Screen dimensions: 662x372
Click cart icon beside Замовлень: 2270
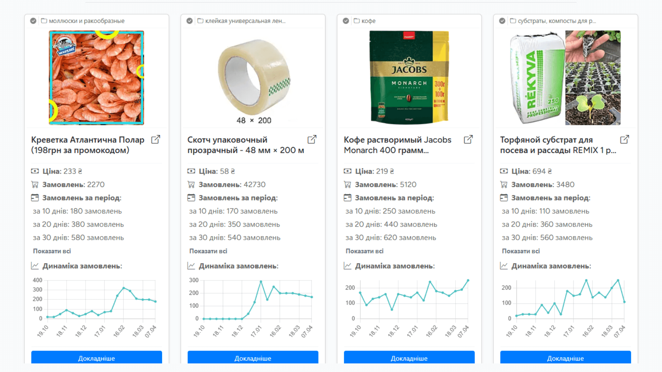click(x=35, y=185)
